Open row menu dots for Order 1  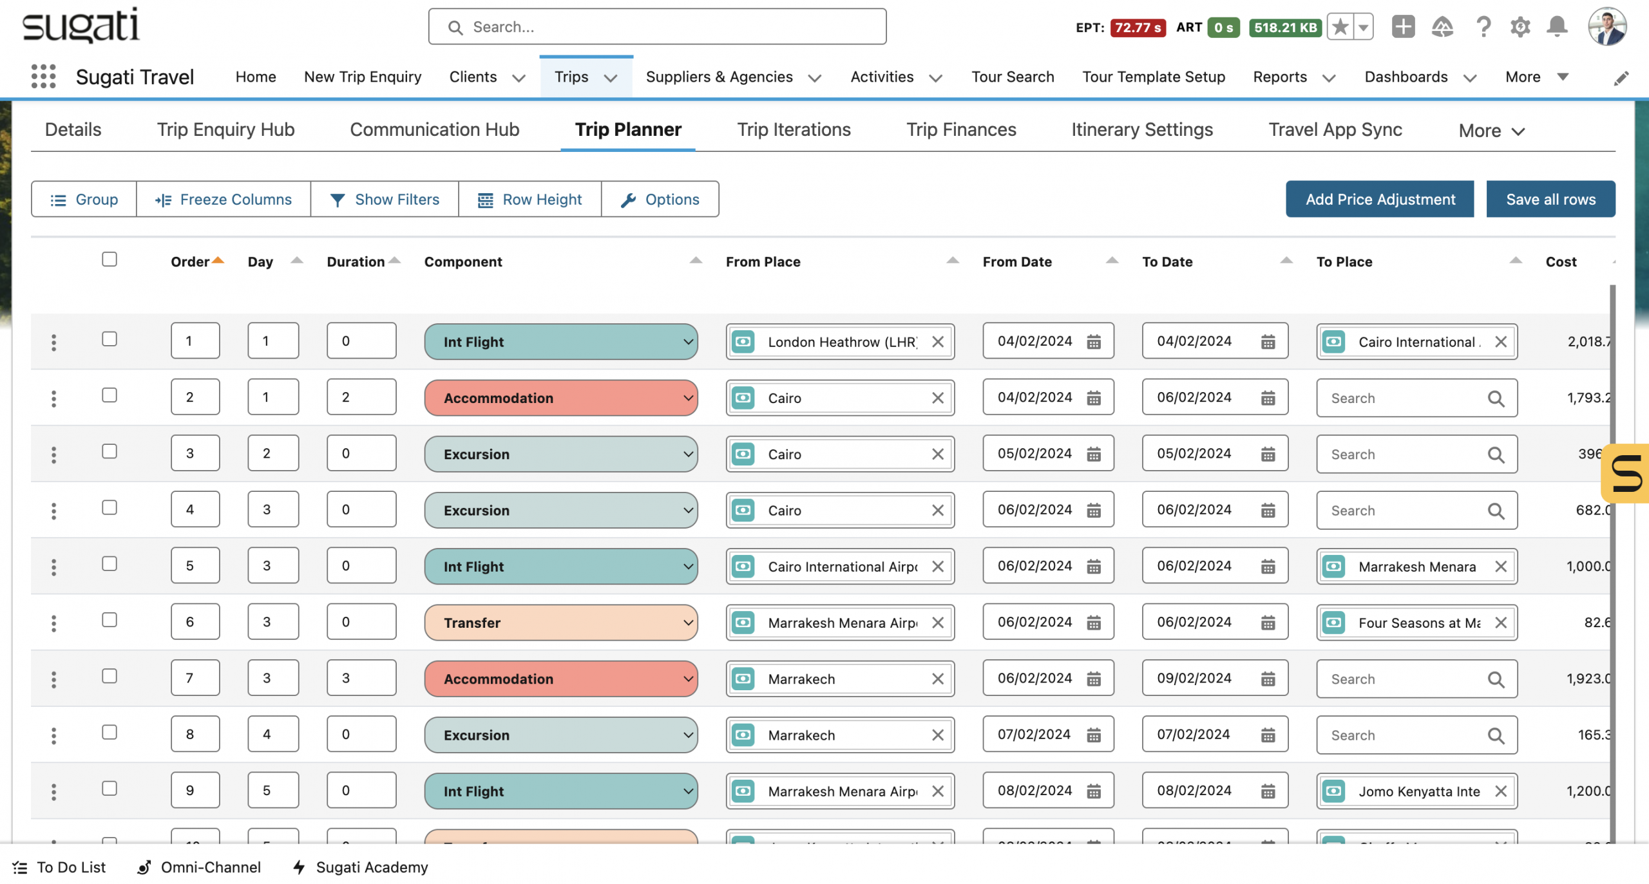coord(53,342)
